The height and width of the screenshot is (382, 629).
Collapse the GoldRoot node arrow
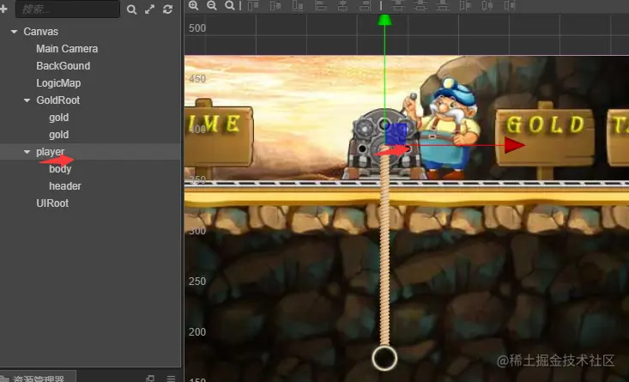[27, 100]
